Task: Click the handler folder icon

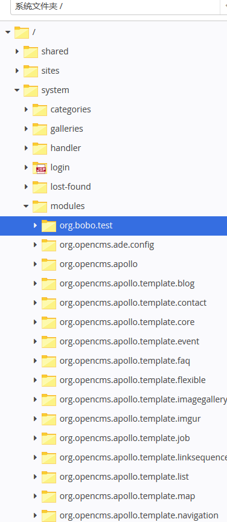Action: 40,148
